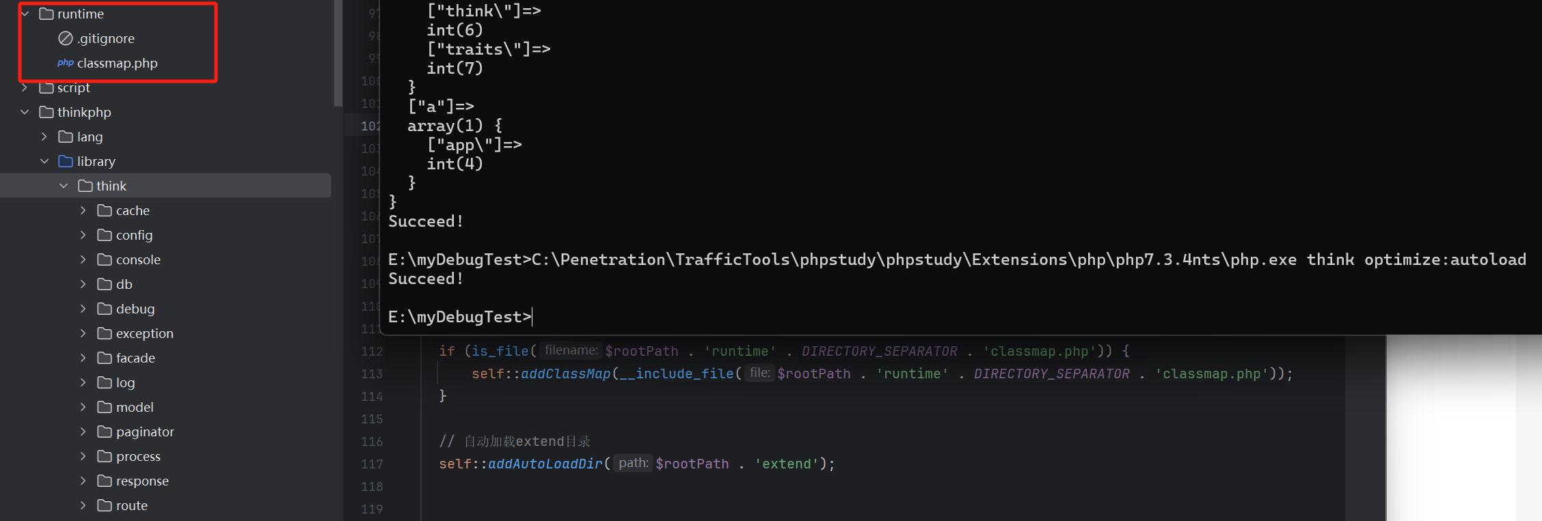The width and height of the screenshot is (1542, 521).
Task: Click the library folder icon
Action: pos(66,161)
